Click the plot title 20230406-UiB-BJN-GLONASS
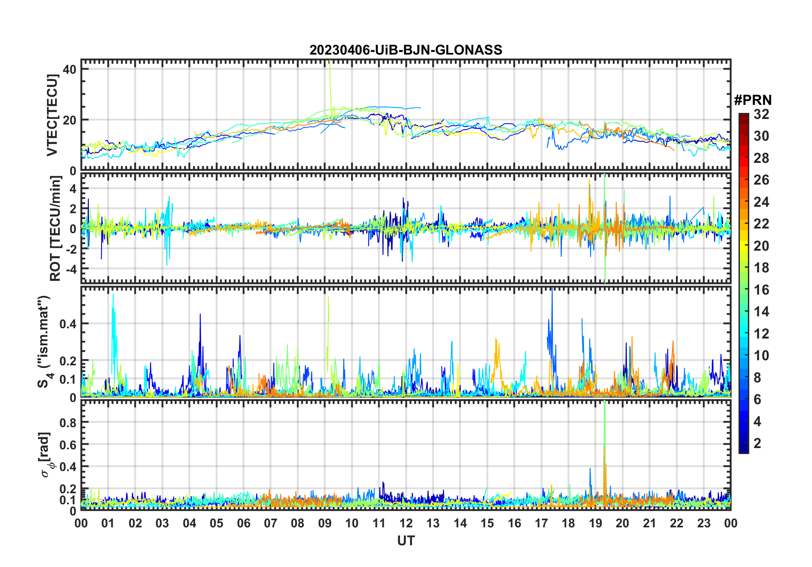The image size is (812, 567). pyautogui.click(x=406, y=50)
